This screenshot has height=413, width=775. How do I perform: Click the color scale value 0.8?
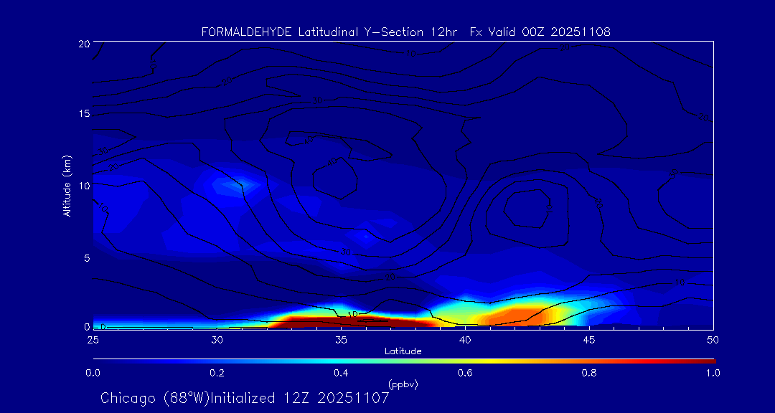589,373
